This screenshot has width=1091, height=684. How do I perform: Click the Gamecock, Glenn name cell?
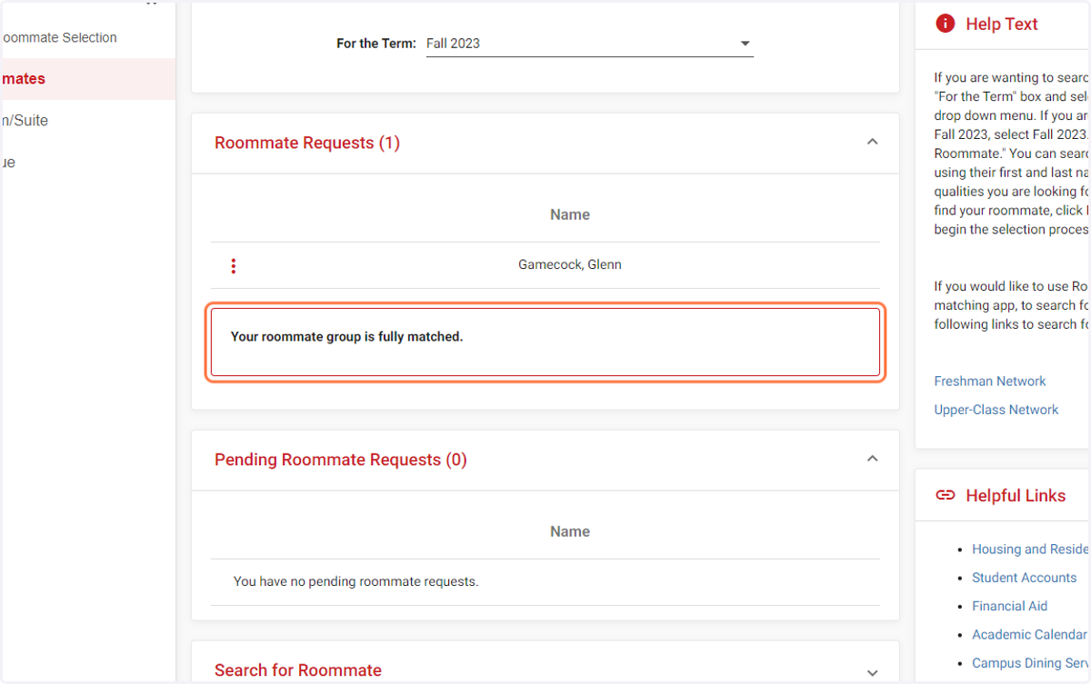(x=570, y=265)
